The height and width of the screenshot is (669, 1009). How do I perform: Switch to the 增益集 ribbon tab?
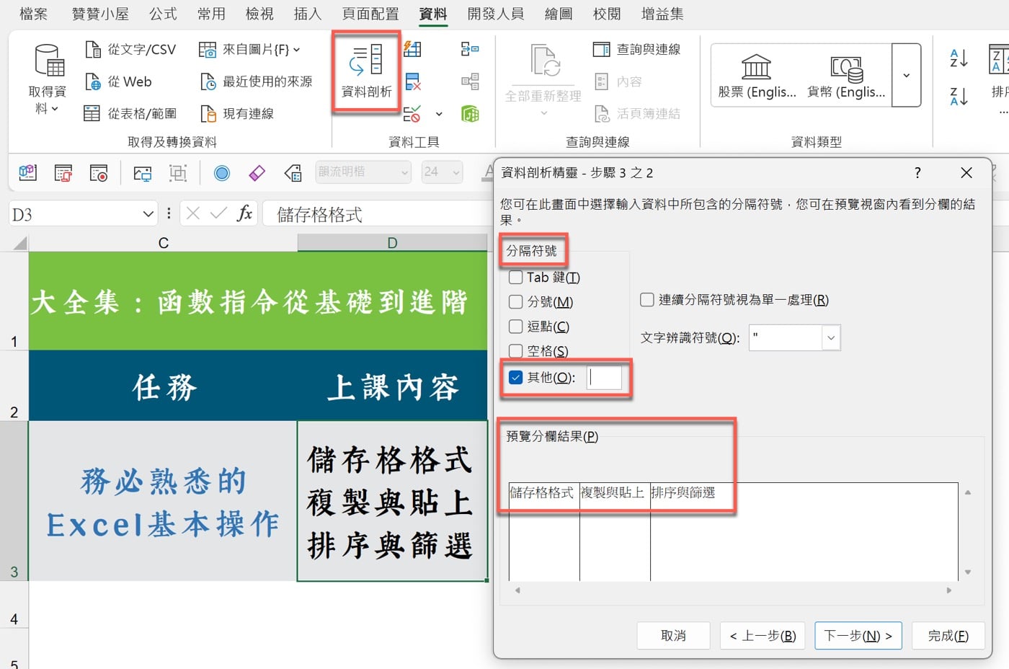coord(662,14)
